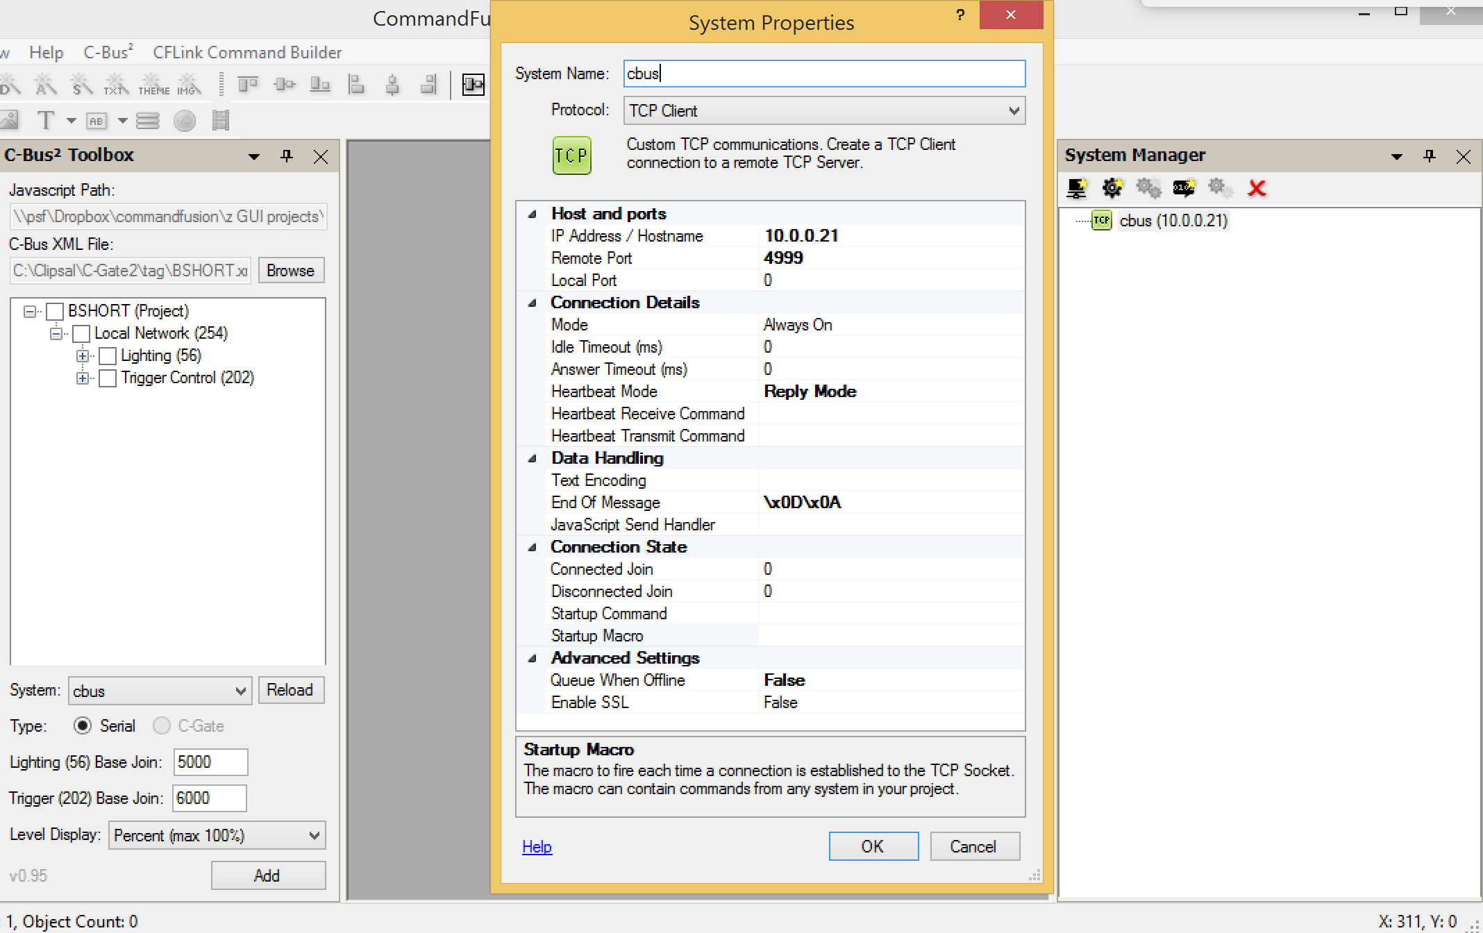Select the TCP system icon next to cbus

click(x=1102, y=220)
